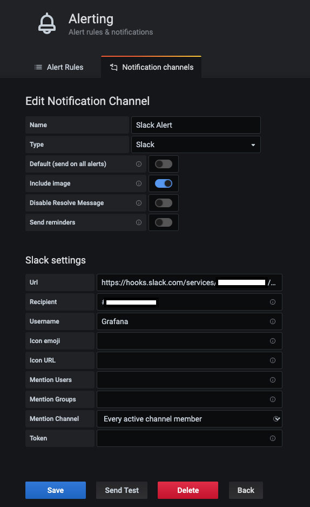This screenshot has height=507, width=310.
Task: Click the Alerting bell icon
Action: (47, 23)
